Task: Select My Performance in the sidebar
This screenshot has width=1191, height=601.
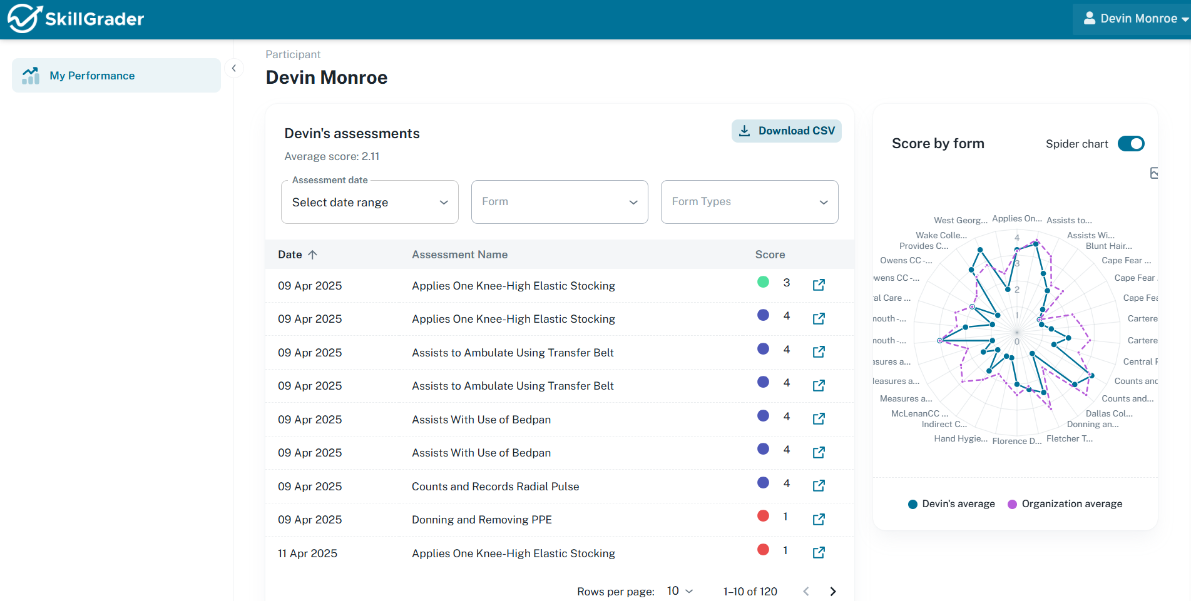Action: (x=92, y=75)
